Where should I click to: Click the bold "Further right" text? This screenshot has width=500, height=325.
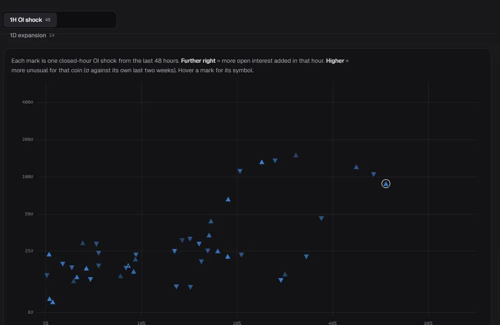[198, 60]
